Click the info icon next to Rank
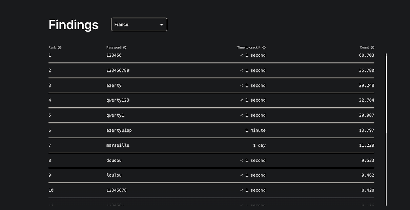 click(x=59, y=48)
